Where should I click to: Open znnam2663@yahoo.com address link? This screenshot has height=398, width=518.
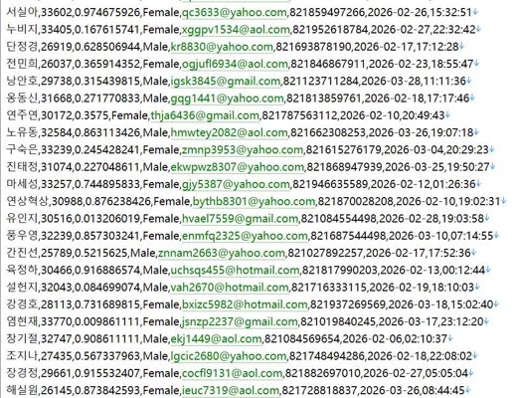click(x=222, y=254)
